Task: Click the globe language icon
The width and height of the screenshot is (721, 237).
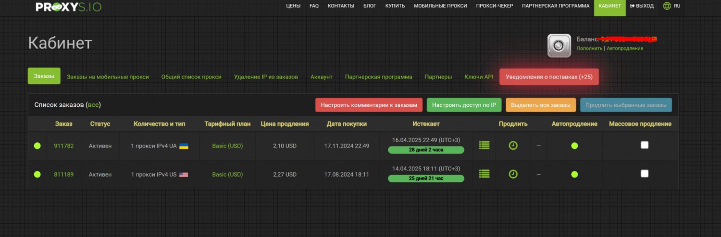Action: (x=667, y=6)
